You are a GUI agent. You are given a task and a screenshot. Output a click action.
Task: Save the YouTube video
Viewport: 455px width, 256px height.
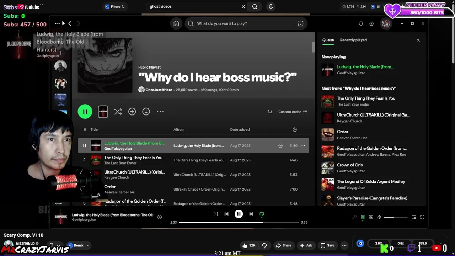(x=328, y=245)
